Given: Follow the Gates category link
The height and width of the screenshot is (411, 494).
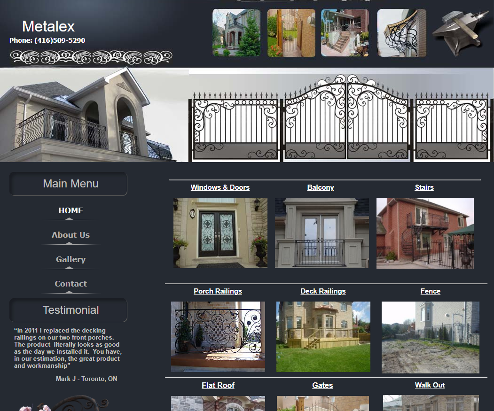Looking at the screenshot, I should click(x=322, y=385).
